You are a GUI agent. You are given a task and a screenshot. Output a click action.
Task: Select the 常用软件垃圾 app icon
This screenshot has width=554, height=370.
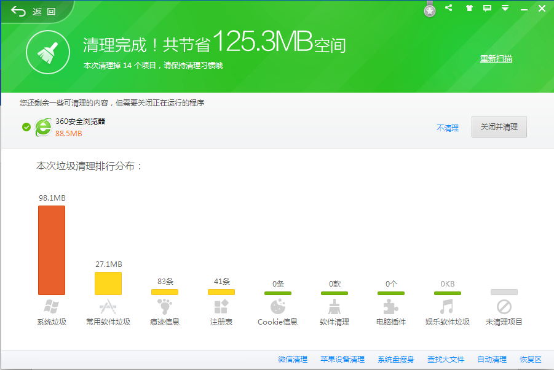click(108, 307)
